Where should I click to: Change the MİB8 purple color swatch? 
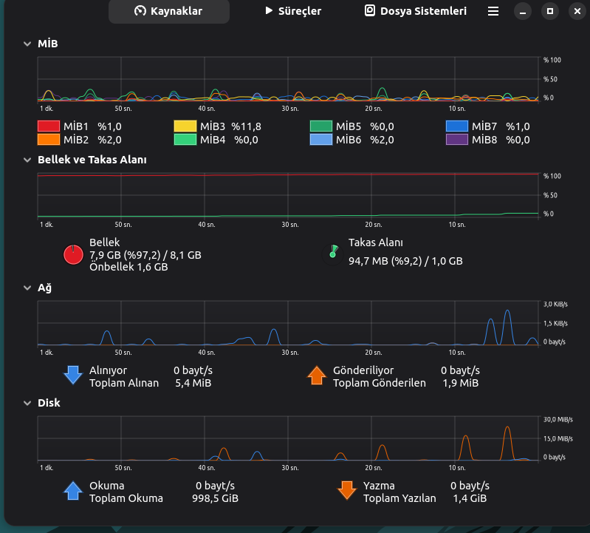click(x=457, y=139)
